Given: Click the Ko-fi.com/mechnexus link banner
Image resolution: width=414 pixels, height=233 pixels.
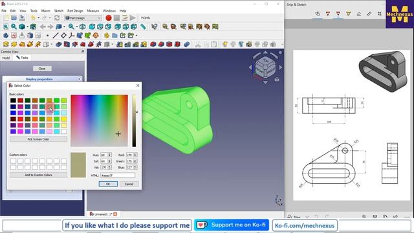Looking at the screenshot, I should 305,226.
